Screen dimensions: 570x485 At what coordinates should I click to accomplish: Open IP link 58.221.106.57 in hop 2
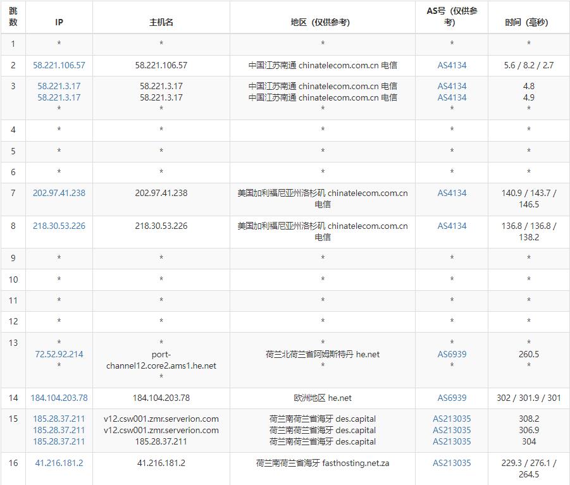point(59,65)
